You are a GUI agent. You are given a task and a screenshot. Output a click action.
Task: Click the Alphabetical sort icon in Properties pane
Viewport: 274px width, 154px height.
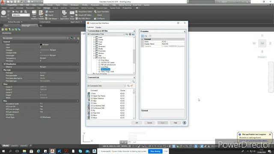tap(146, 36)
